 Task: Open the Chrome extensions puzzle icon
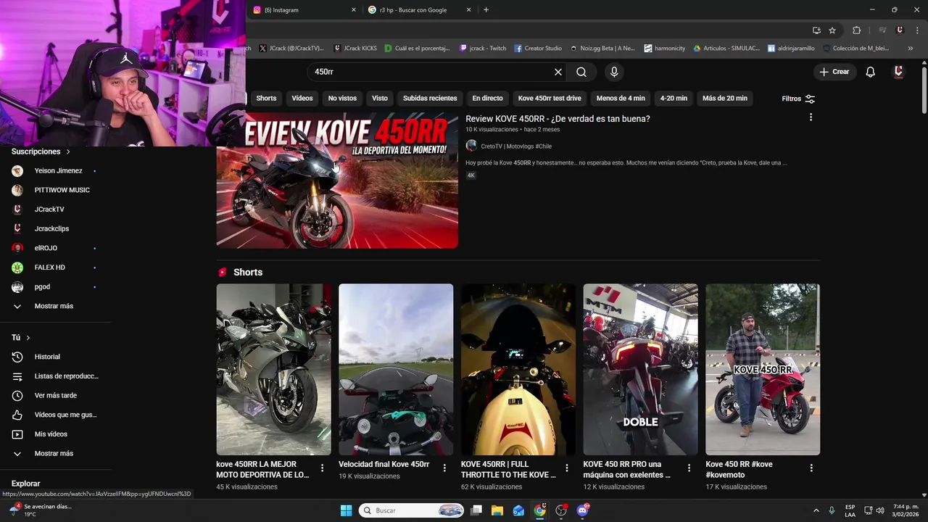(x=857, y=30)
